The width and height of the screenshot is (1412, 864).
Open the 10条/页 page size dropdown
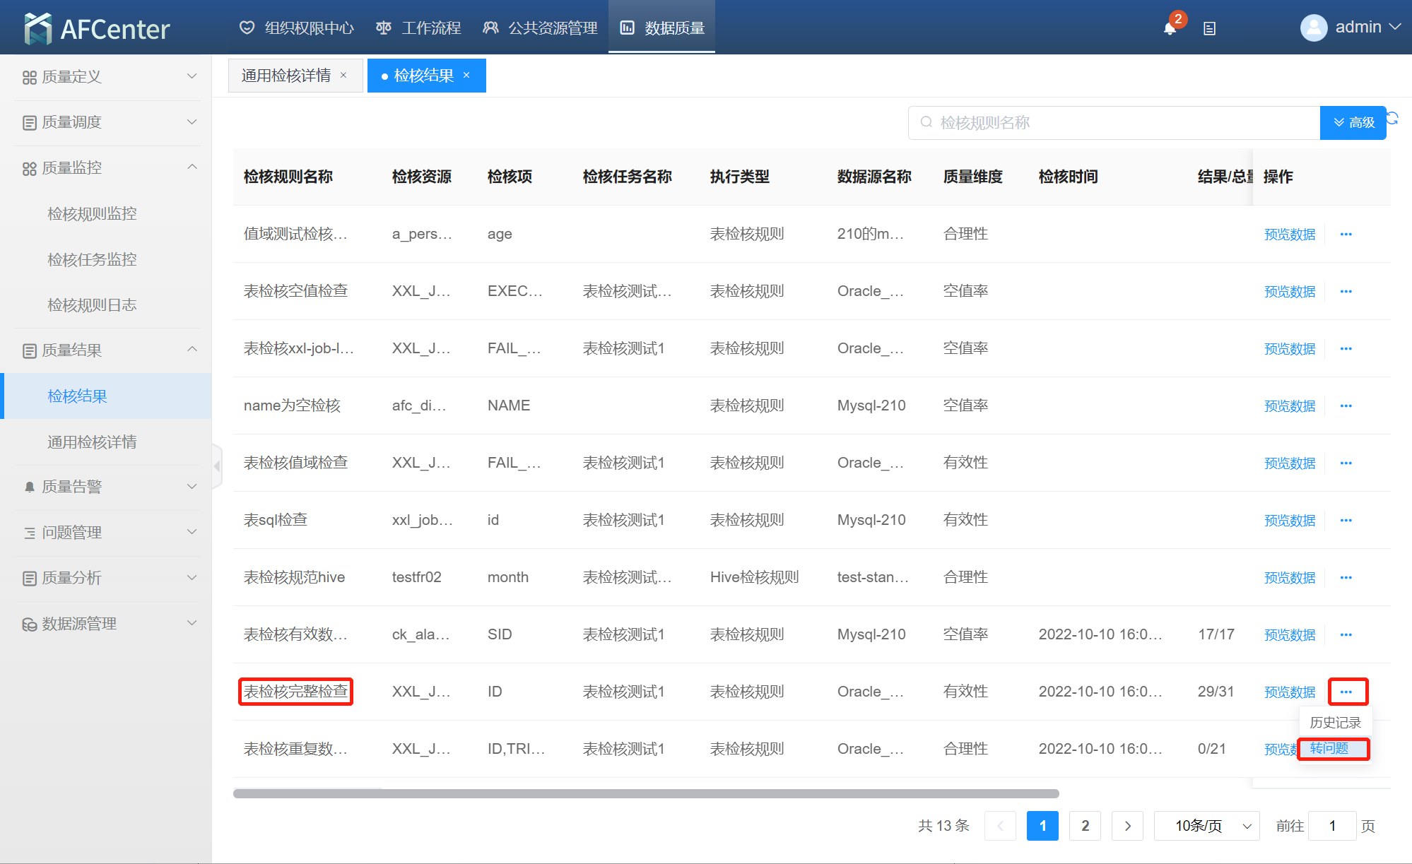click(x=1206, y=825)
